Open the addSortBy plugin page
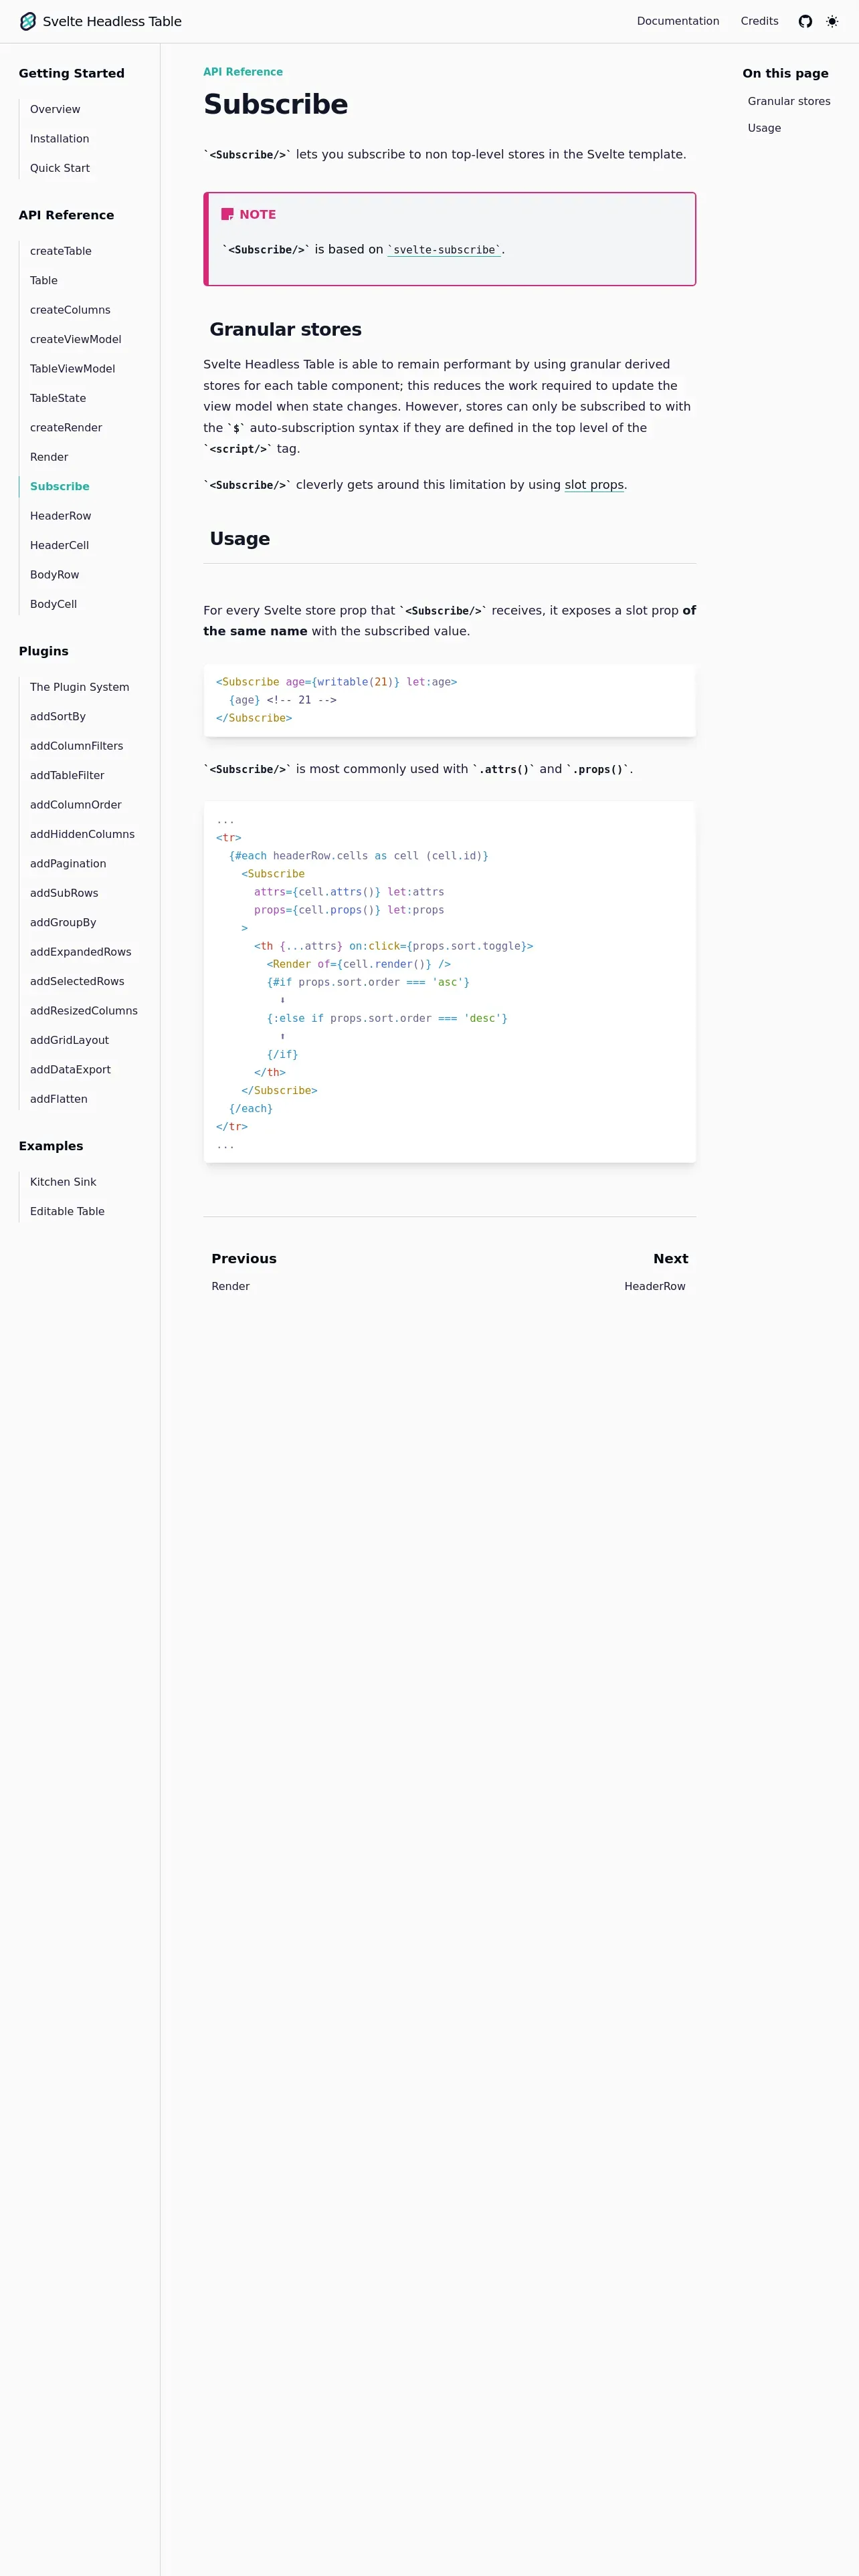Screen dimensions: 859x2576 pos(58,717)
